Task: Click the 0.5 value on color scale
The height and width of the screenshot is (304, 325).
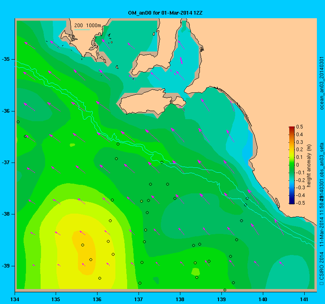Action: pyautogui.click(x=299, y=127)
